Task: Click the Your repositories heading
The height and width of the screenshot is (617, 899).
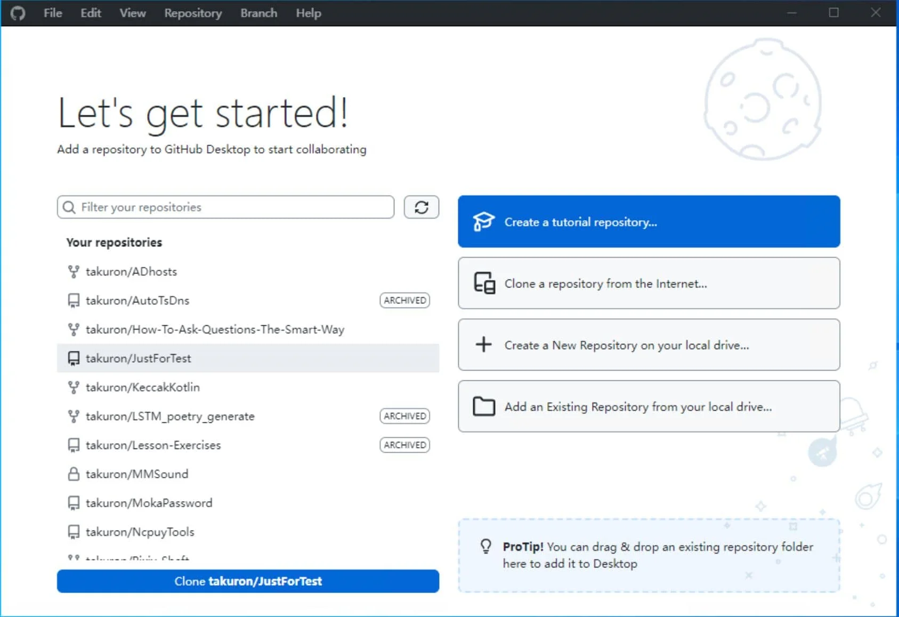Action: [x=114, y=242]
